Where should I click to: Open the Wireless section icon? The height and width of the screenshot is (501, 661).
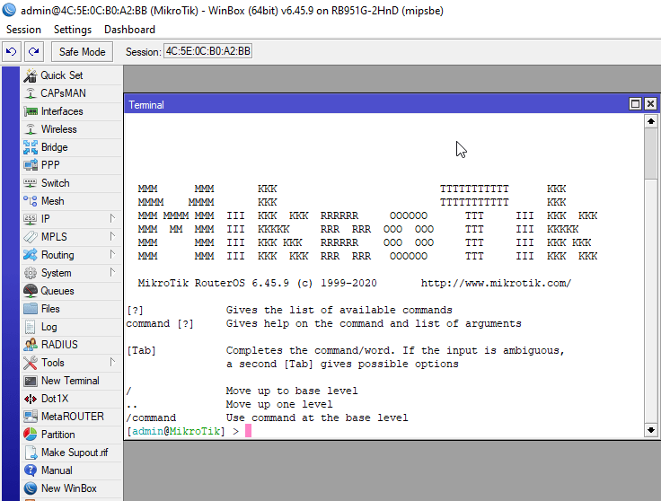coord(31,129)
